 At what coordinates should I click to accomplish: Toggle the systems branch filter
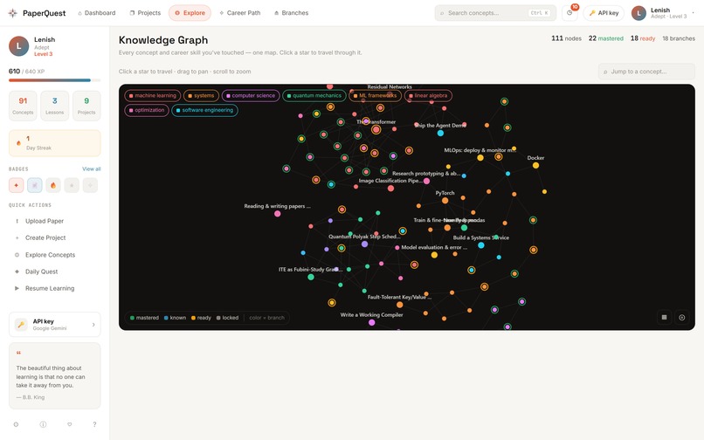pos(201,96)
